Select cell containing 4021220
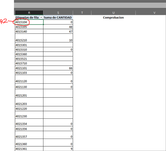166x151 pixels. click(x=29, y=109)
